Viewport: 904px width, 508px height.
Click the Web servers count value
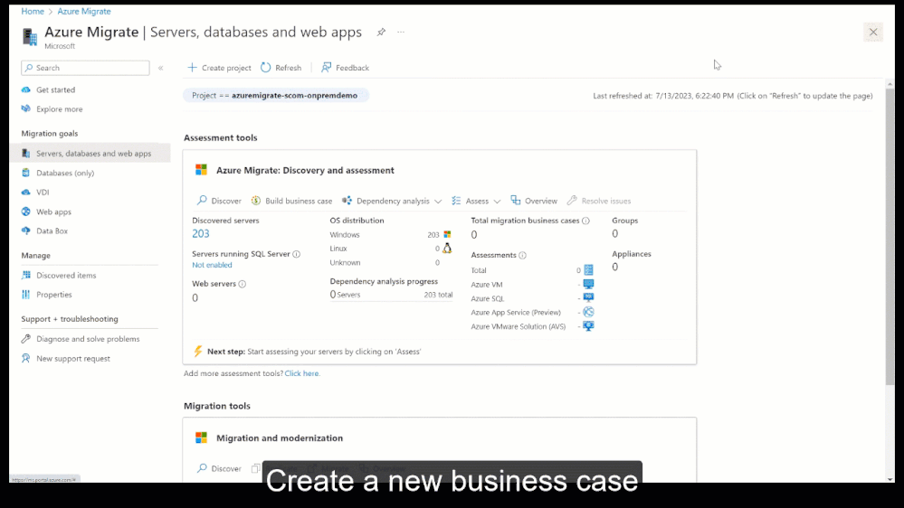tap(195, 298)
